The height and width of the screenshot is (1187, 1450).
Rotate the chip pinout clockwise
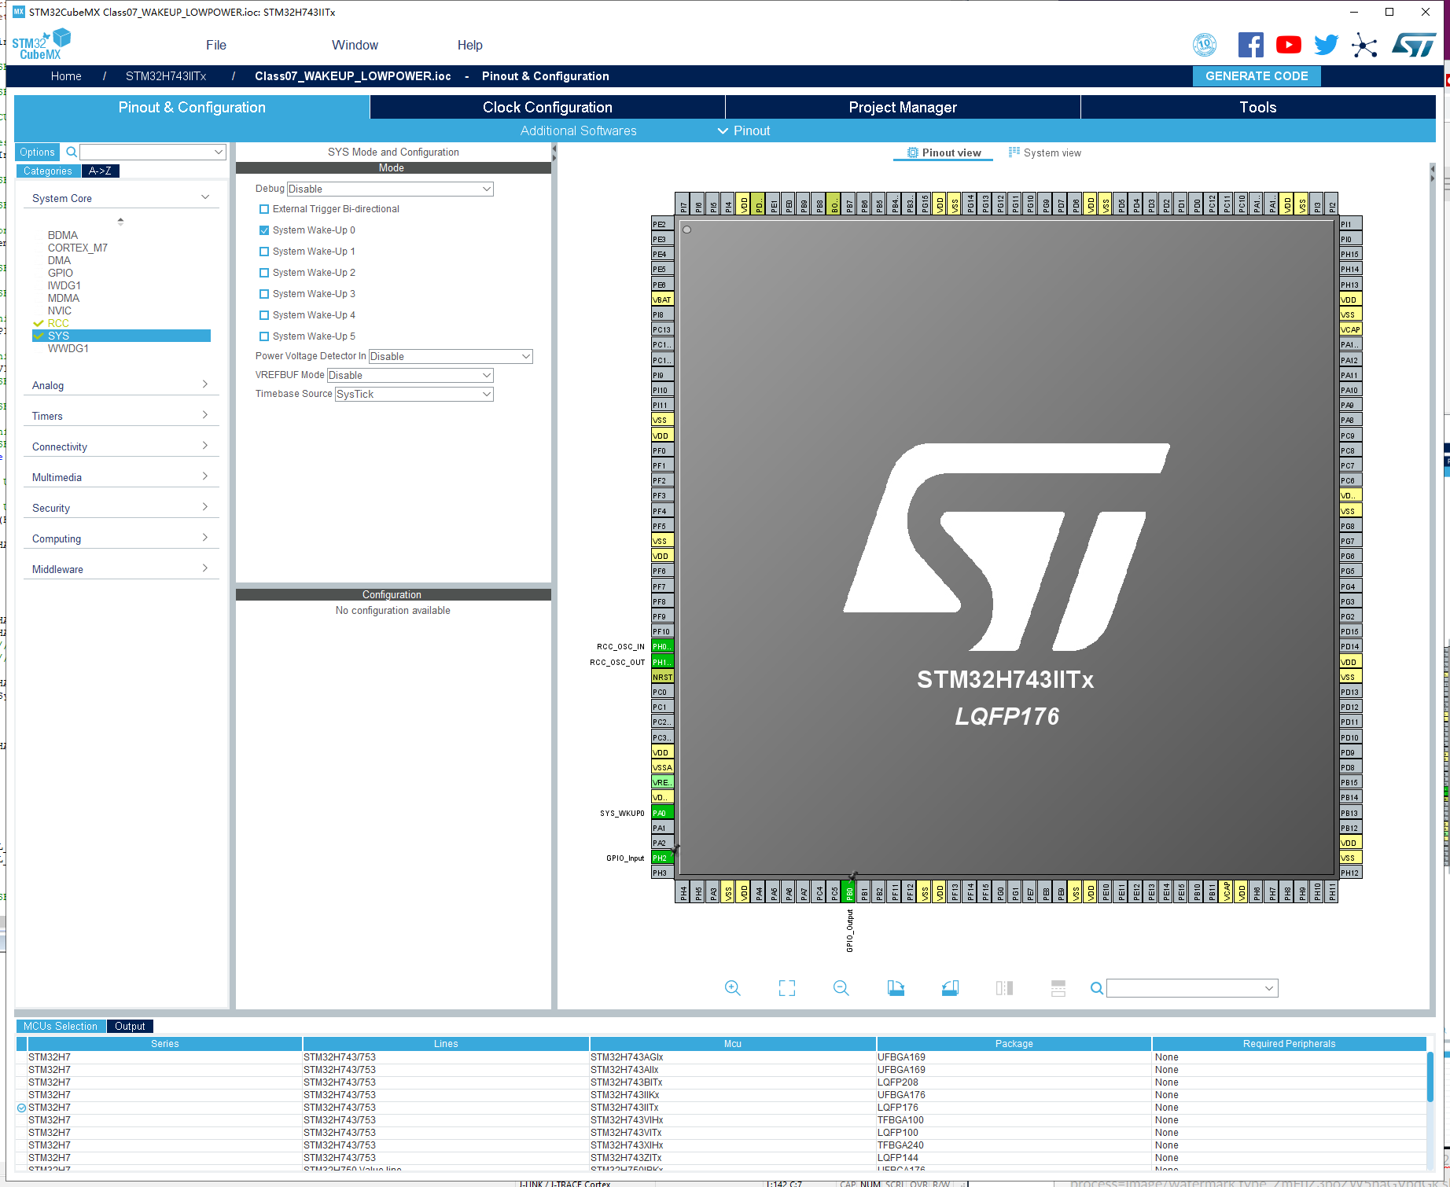coord(895,988)
